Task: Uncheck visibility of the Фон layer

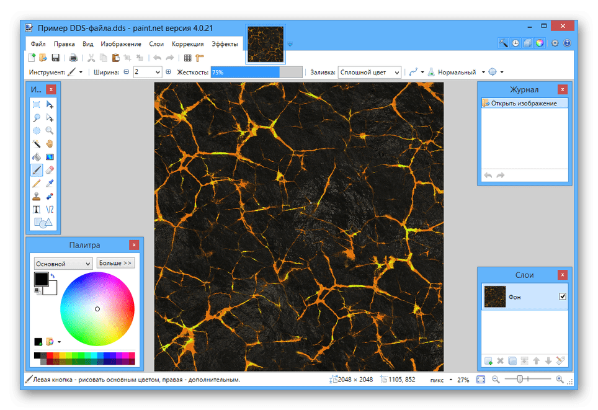Action: (563, 297)
